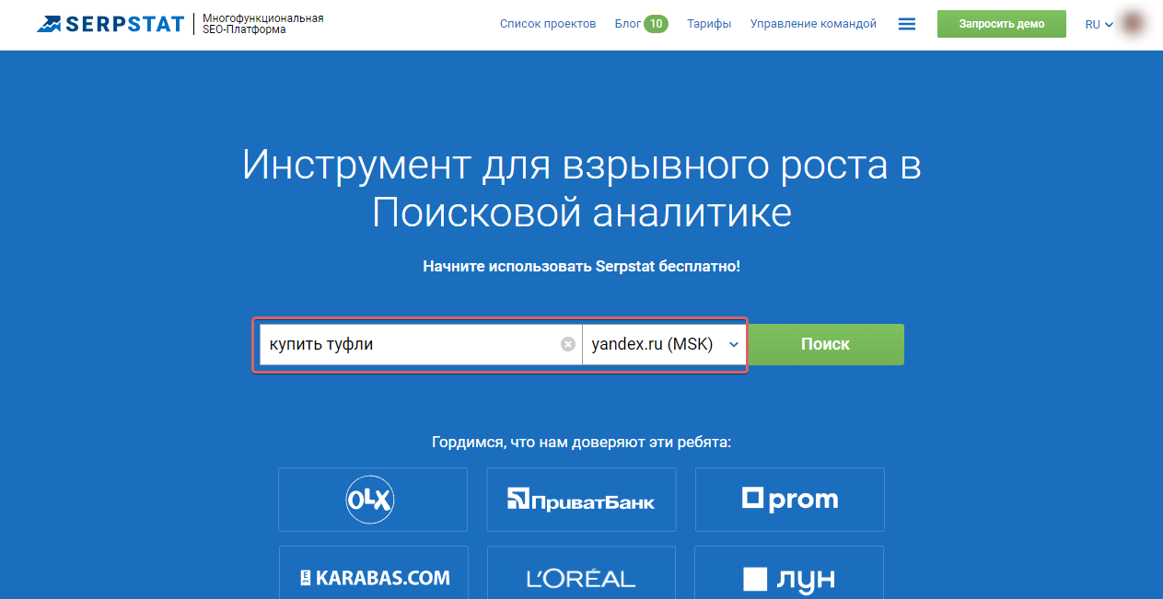Click the green Поиск button
Screen dimensions: 1163x599
point(825,344)
